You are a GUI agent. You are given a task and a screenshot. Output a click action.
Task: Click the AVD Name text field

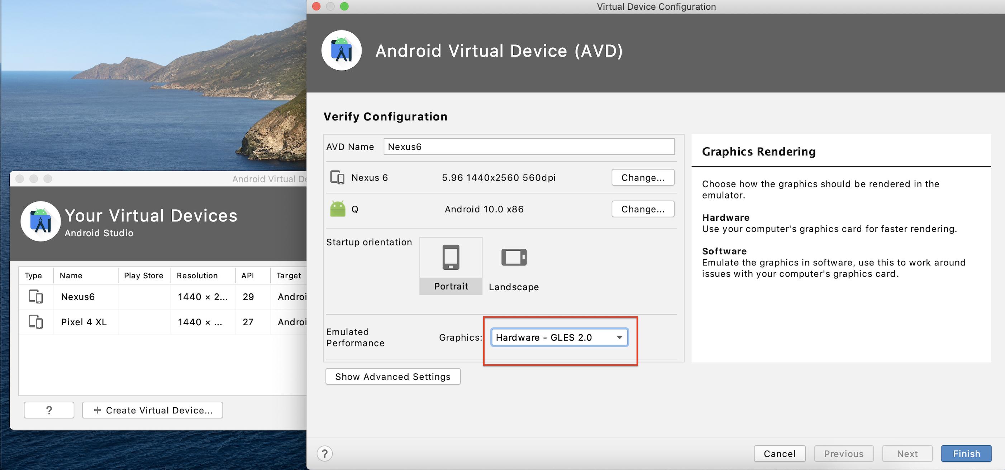529,147
